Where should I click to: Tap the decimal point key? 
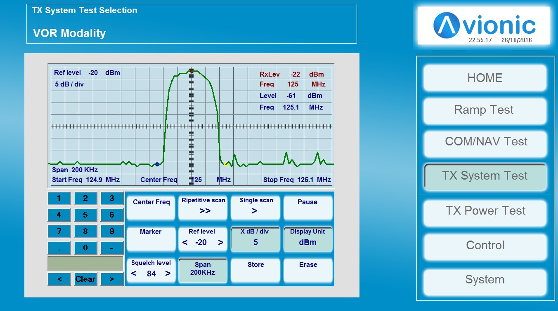(x=59, y=248)
